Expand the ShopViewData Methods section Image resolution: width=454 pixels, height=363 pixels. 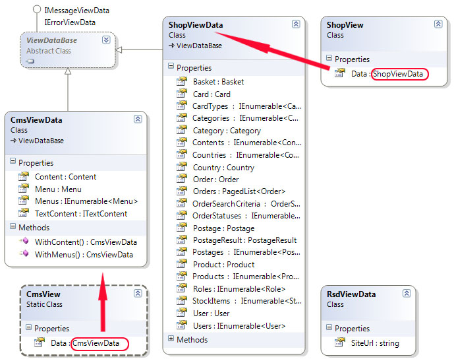tap(171, 339)
